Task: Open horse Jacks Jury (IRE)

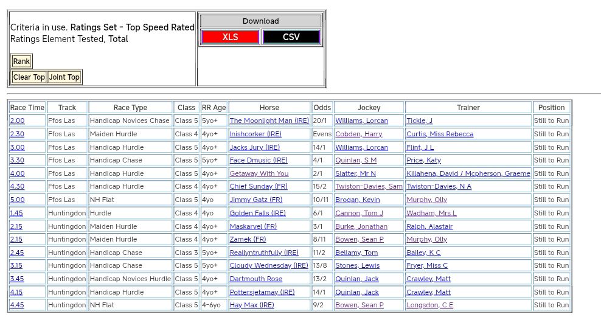Action: click(254, 147)
